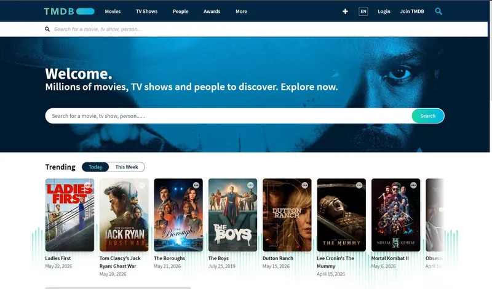
Task: Open Jack Ryan Ghost War poster
Action: tap(124, 215)
